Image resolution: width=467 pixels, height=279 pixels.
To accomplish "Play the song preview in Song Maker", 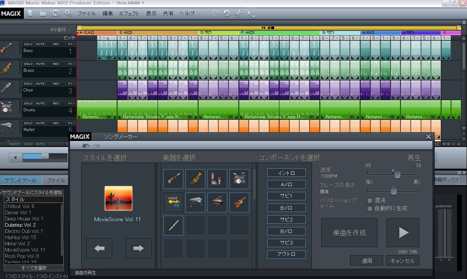I will coord(403,233).
